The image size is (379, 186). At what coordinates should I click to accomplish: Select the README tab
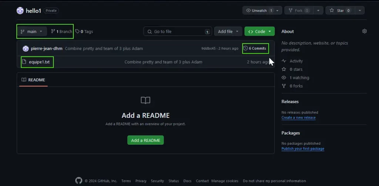[x=33, y=80]
